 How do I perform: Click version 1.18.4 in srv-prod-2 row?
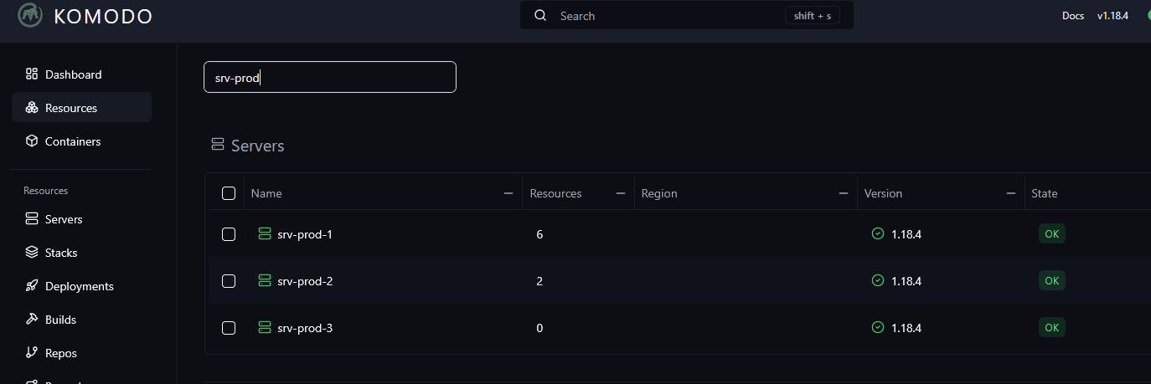(906, 281)
